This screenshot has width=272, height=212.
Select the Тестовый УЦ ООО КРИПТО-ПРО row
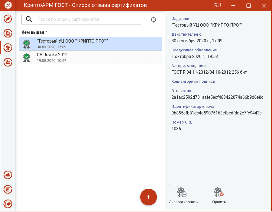(x=91, y=44)
